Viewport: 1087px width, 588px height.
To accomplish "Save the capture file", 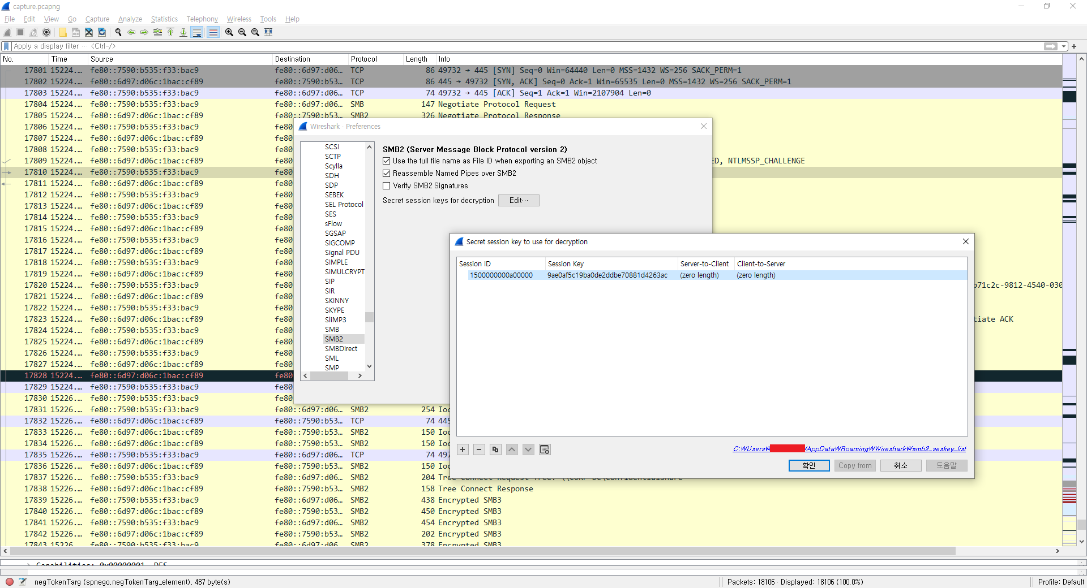I will pyautogui.click(x=76, y=32).
